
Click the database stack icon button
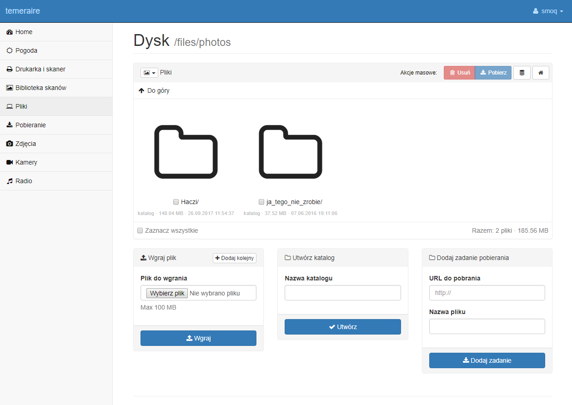[x=522, y=73]
